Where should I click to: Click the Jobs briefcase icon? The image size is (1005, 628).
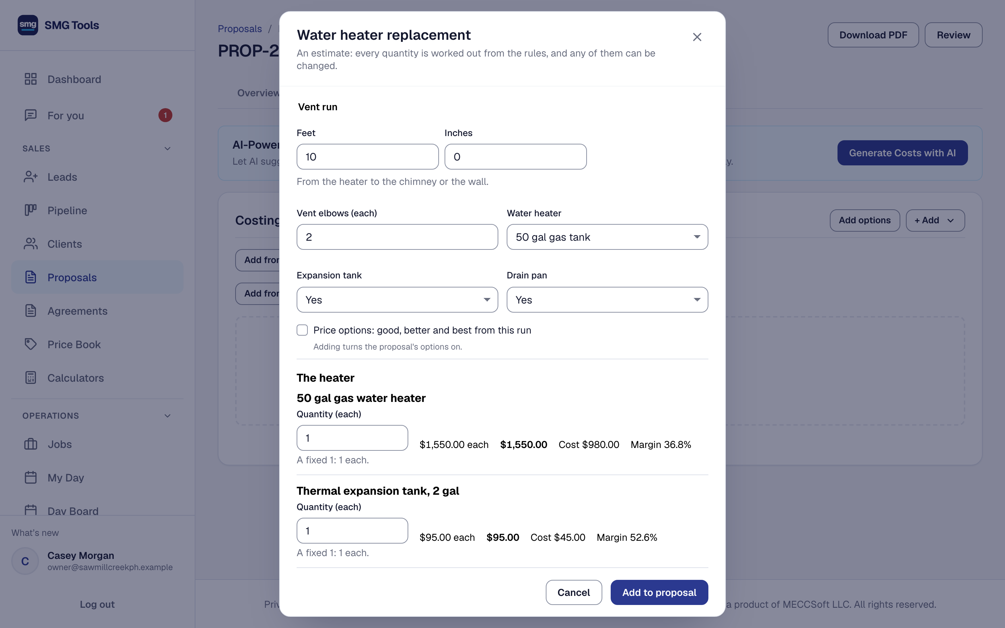click(31, 444)
